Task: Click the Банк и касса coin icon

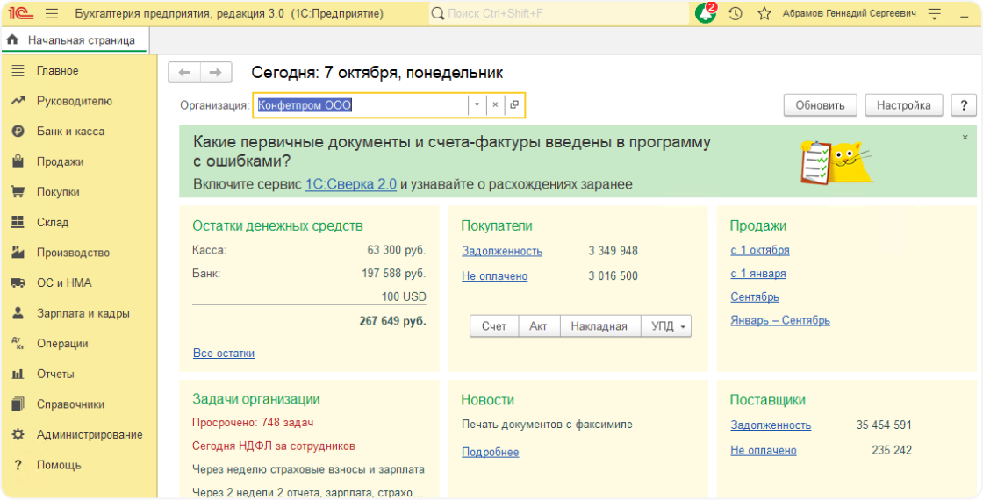Action: click(18, 132)
